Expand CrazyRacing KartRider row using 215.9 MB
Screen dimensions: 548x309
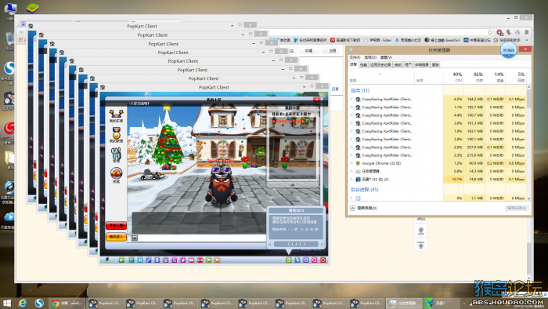[x=352, y=155]
